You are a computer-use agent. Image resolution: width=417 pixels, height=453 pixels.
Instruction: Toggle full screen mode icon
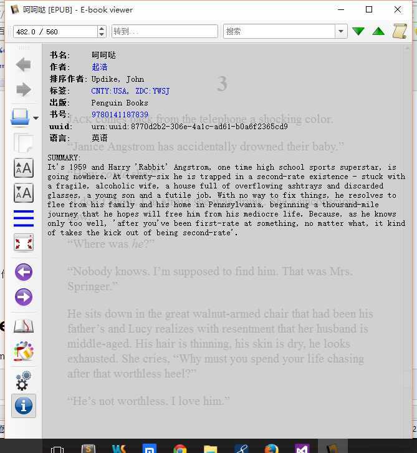24,243
